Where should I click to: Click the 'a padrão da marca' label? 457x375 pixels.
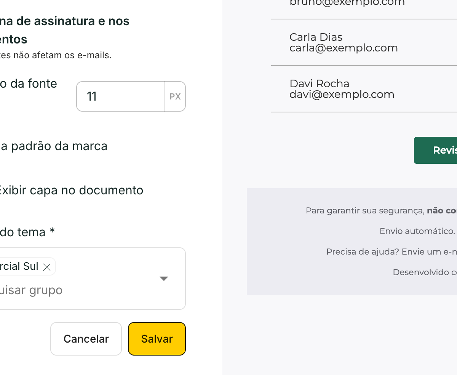(x=54, y=146)
